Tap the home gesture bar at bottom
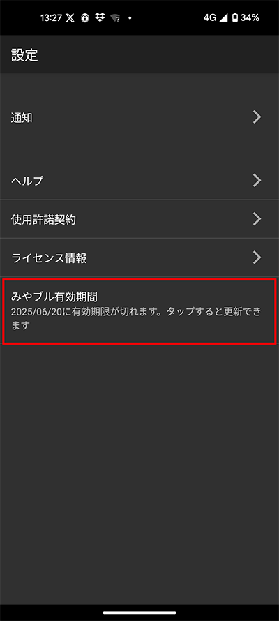Viewport: 279px width, 621px height. [139, 613]
